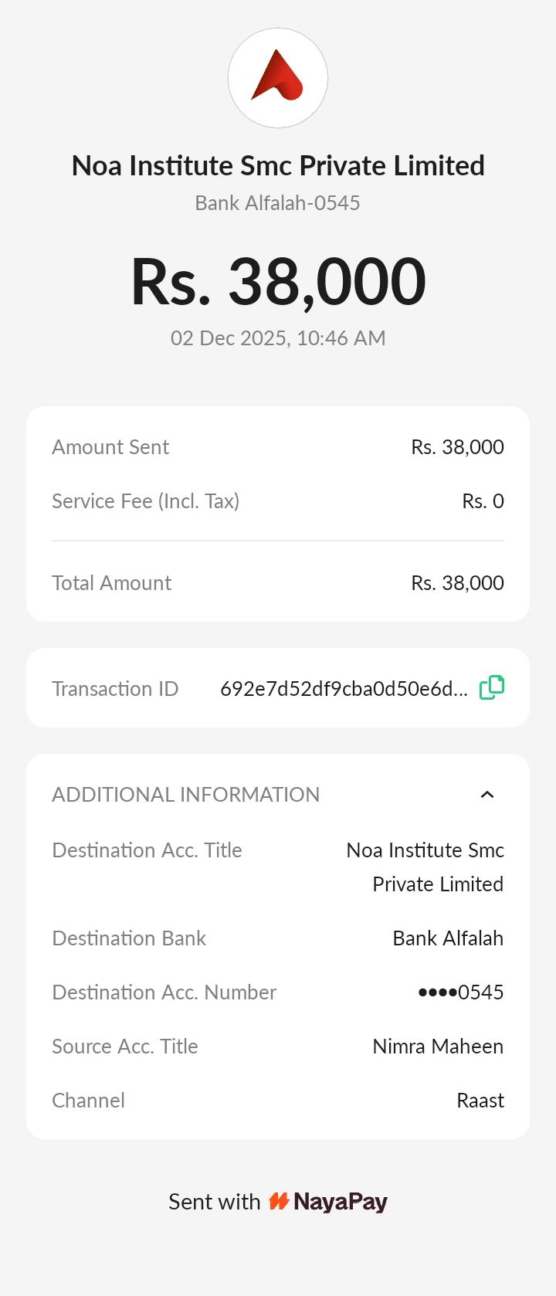Screen dimensions: 556x1296
Task: Click the recipient name heading
Action: (x=278, y=165)
